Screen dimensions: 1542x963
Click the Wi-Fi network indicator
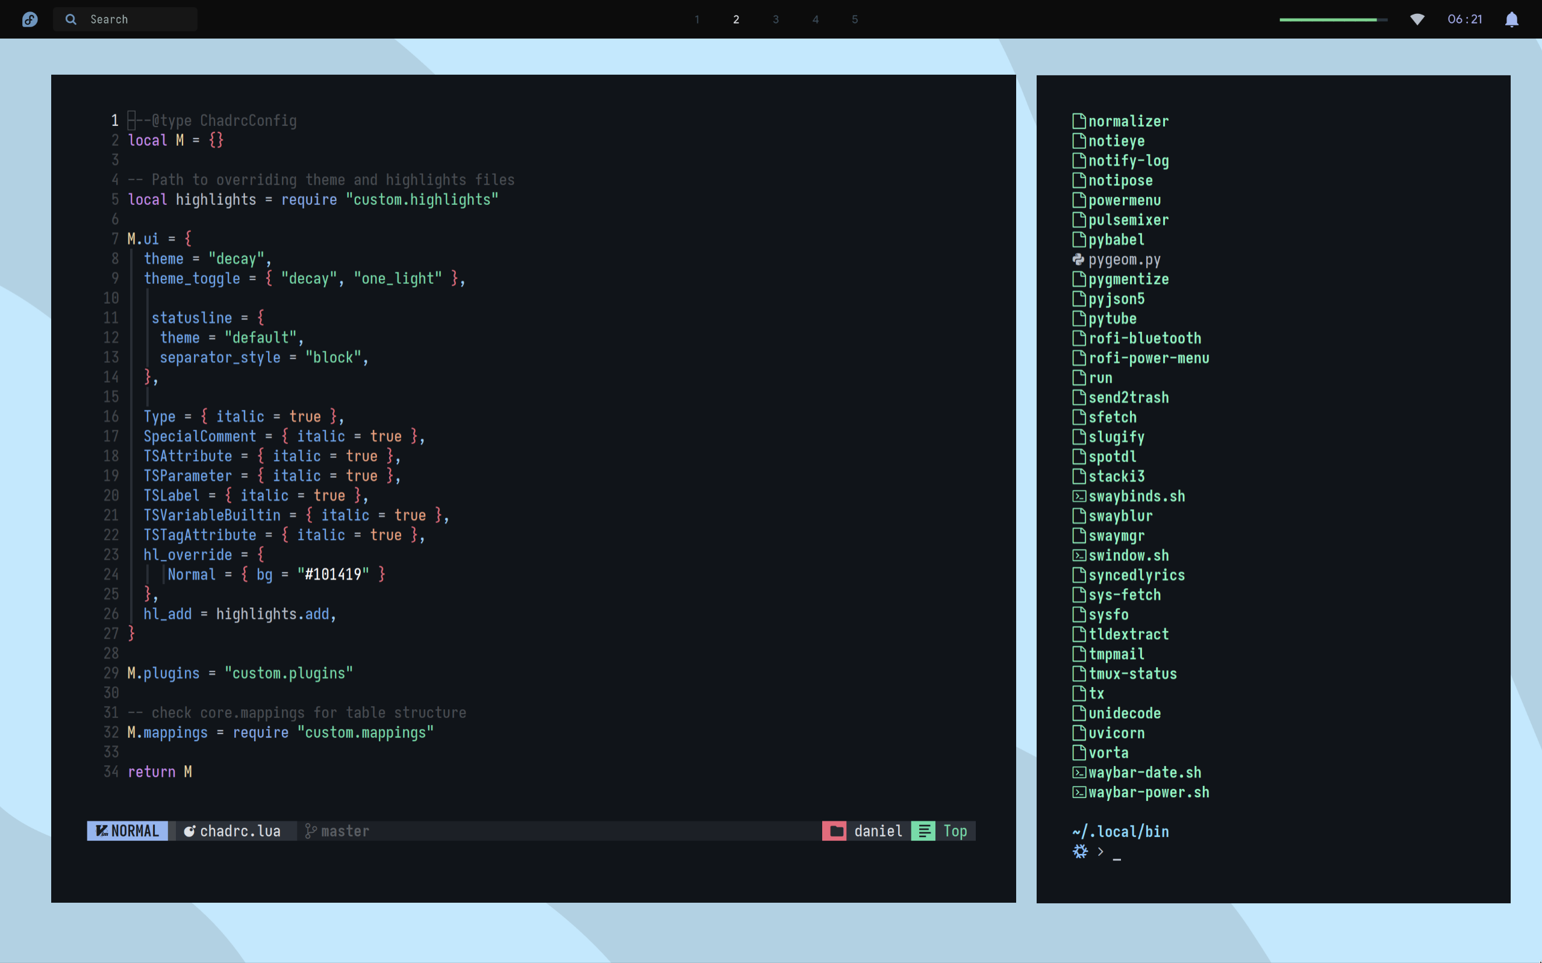click(1417, 19)
